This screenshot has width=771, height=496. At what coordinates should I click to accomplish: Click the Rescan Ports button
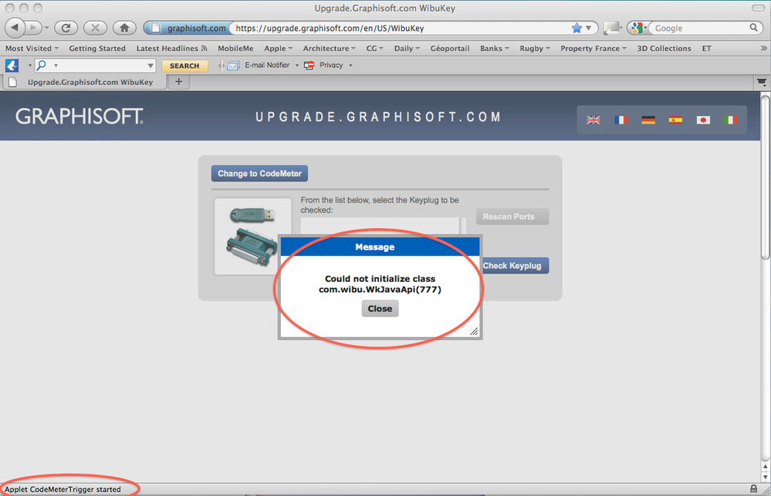pyautogui.click(x=512, y=216)
